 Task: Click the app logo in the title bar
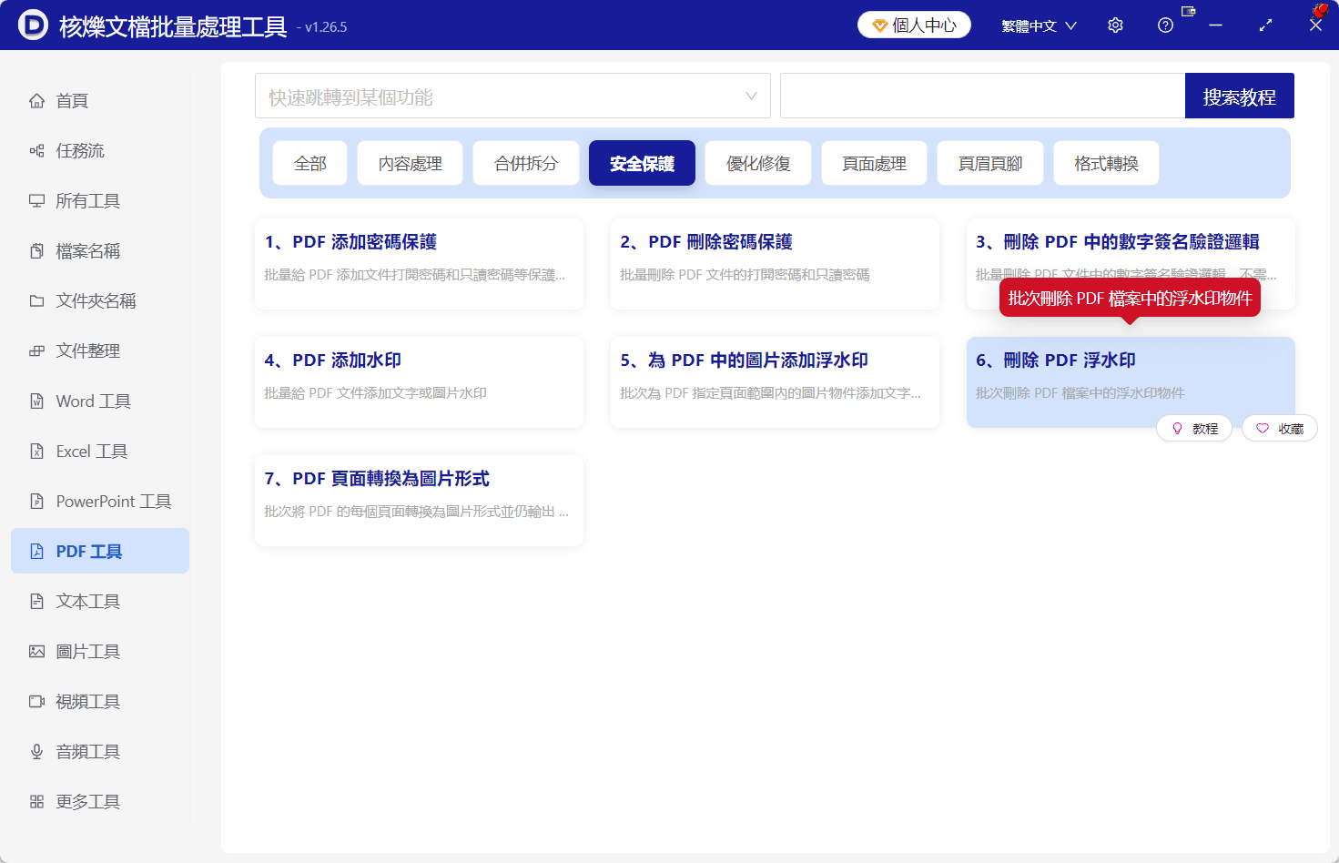pos(33,25)
